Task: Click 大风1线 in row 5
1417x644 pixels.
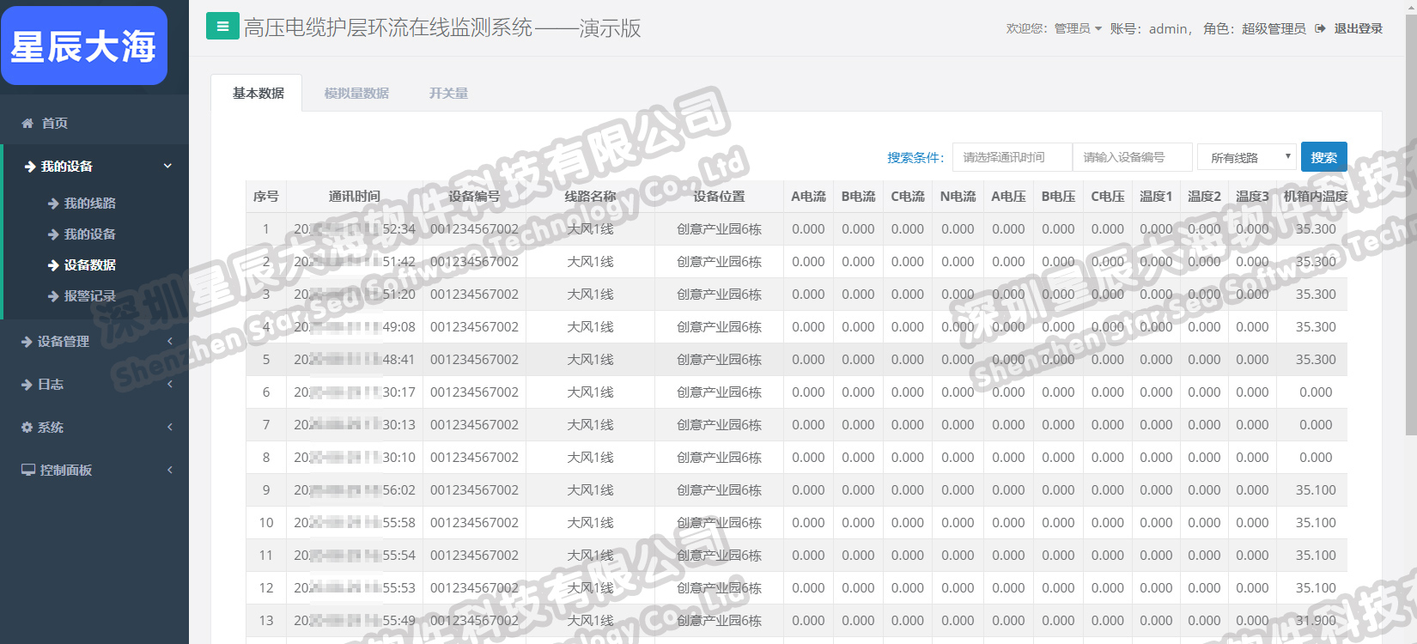Action: (x=590, y=360)
